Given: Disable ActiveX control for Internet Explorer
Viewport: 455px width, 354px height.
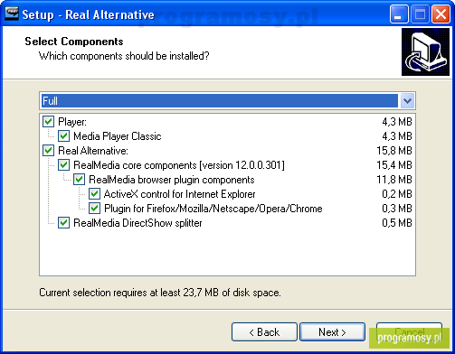Looking at the screenshot, I should click(94, 194).
